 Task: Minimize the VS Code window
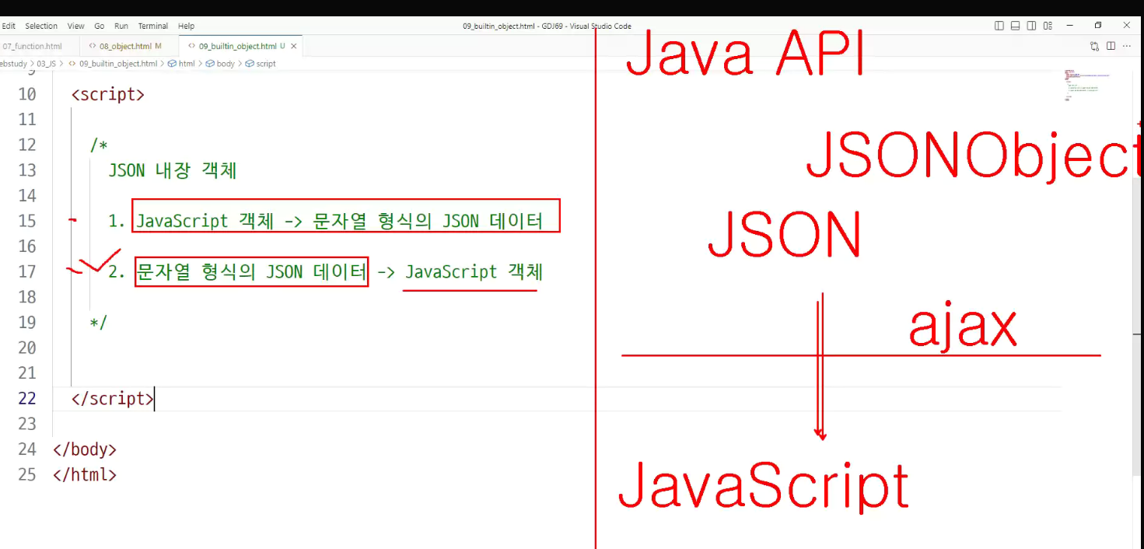[1069, 26]
